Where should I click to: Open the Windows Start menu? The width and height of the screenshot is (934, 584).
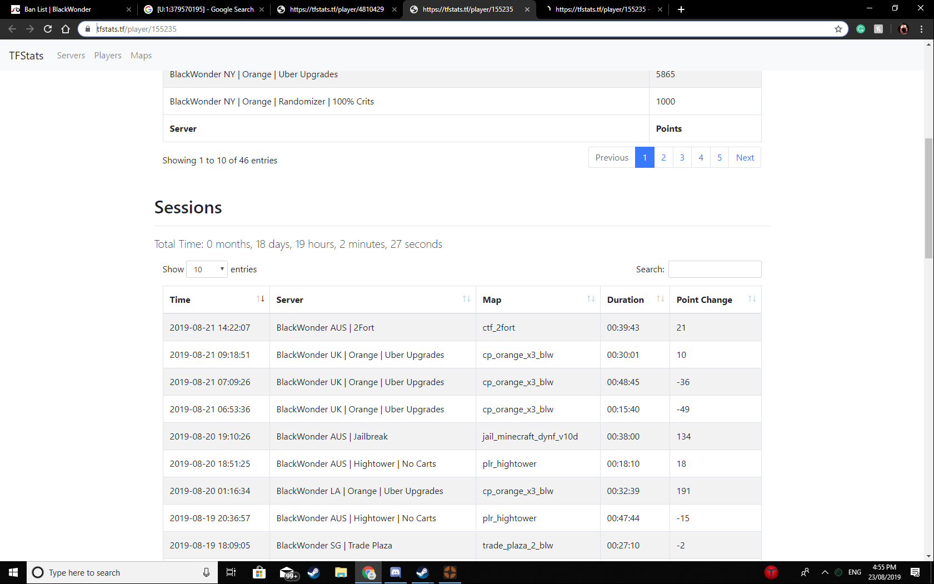coord(13,572)
